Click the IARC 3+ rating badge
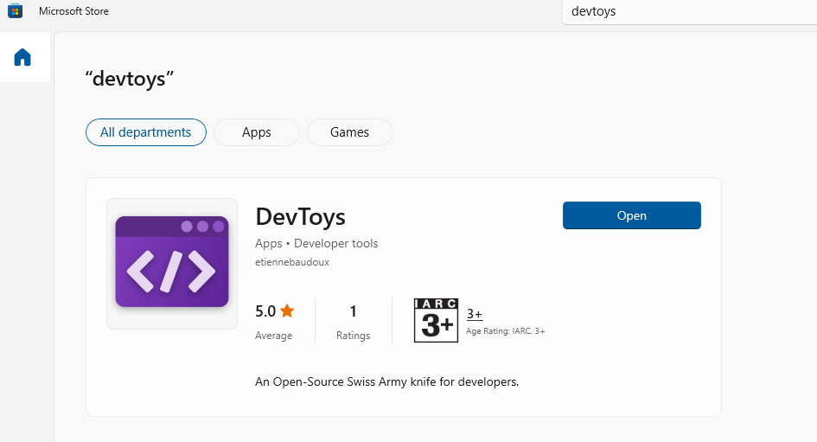 coord(436,320)
